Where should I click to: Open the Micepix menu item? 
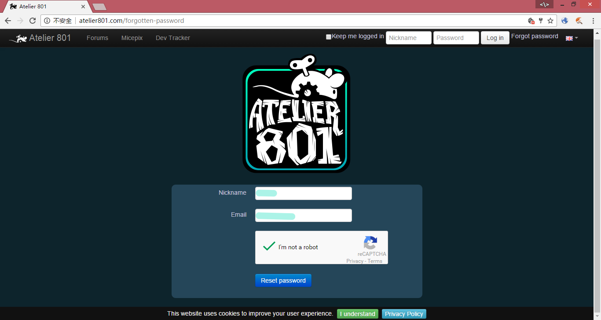coord(132,38)
